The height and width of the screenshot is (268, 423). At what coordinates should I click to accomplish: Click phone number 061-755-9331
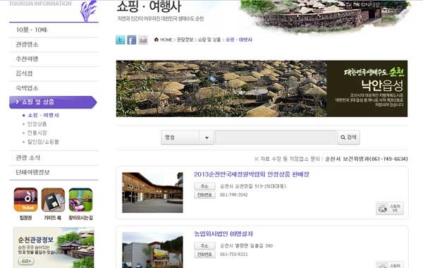(x=233, y=254)
